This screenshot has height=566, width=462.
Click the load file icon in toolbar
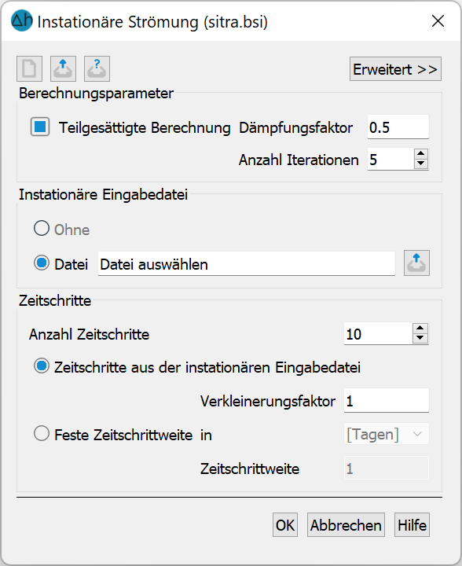coord(63,68)
